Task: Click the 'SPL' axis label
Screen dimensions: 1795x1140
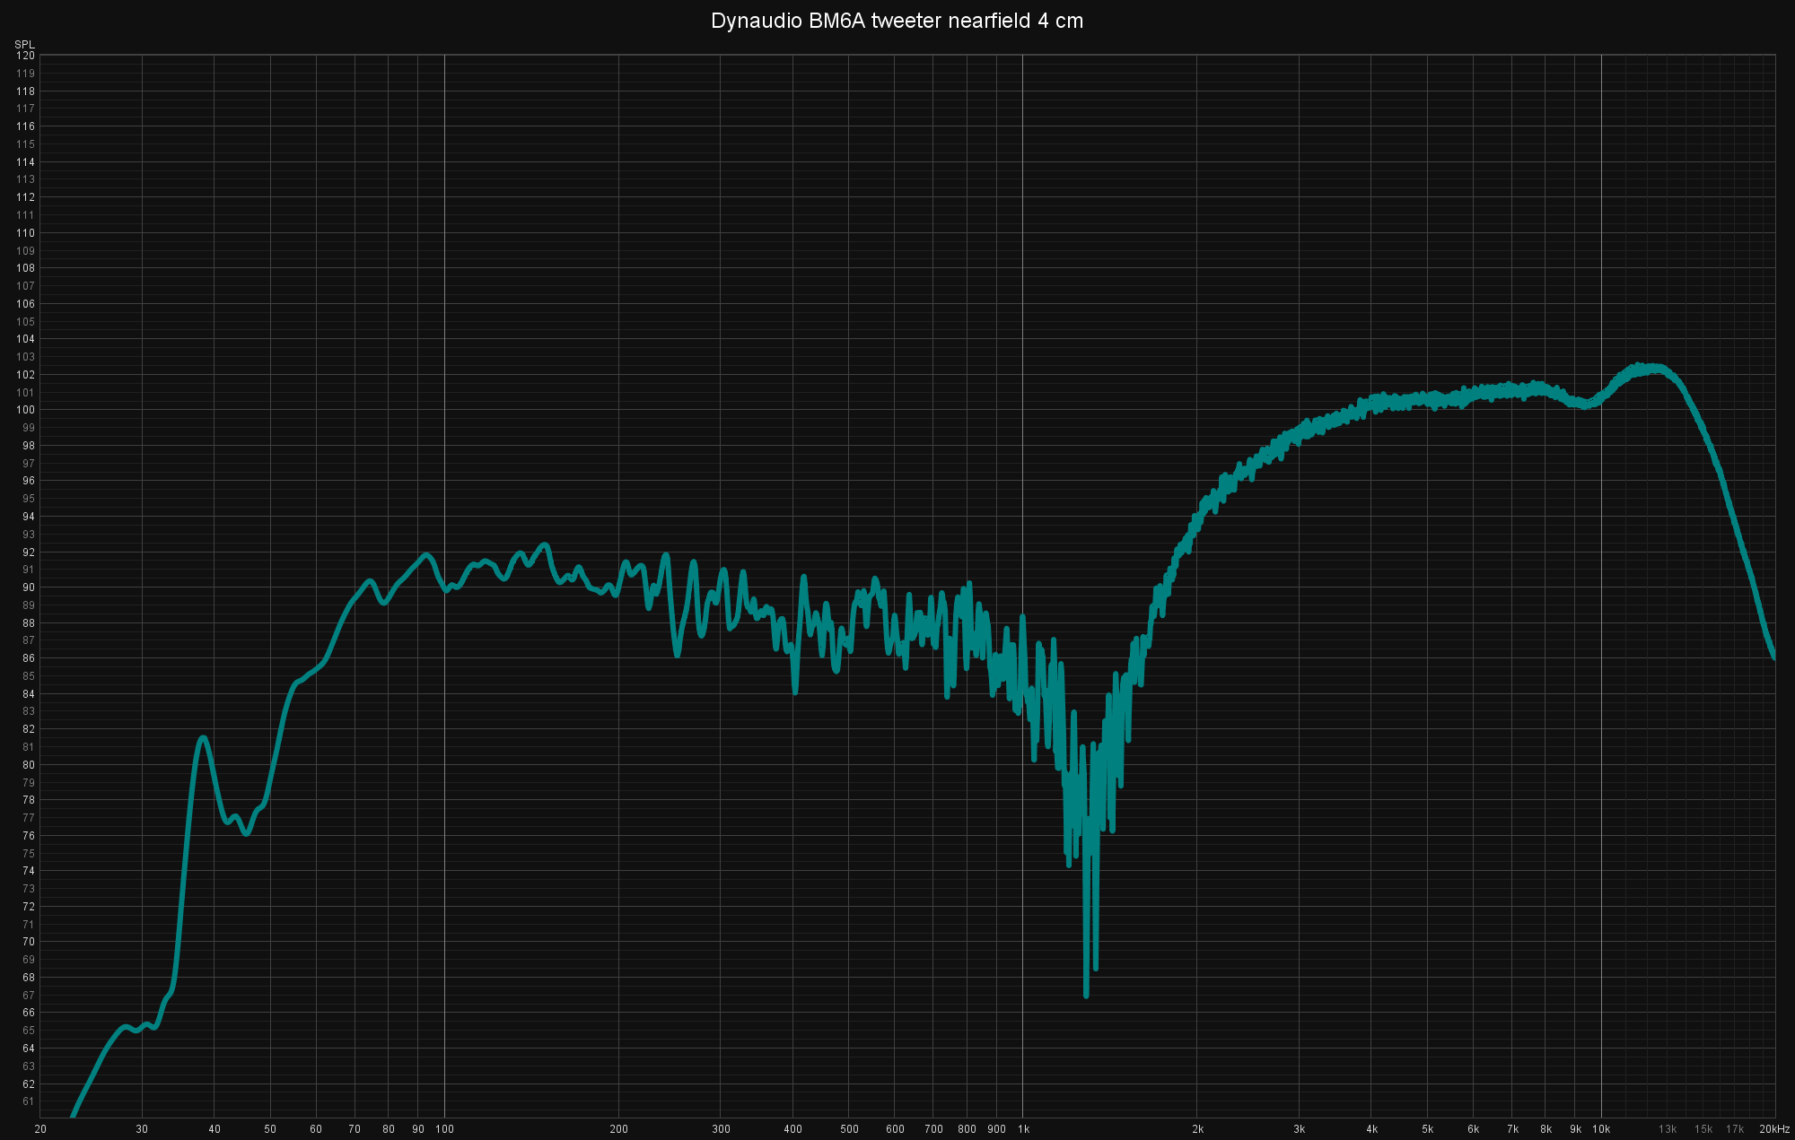Action: (x=24, y=45)
